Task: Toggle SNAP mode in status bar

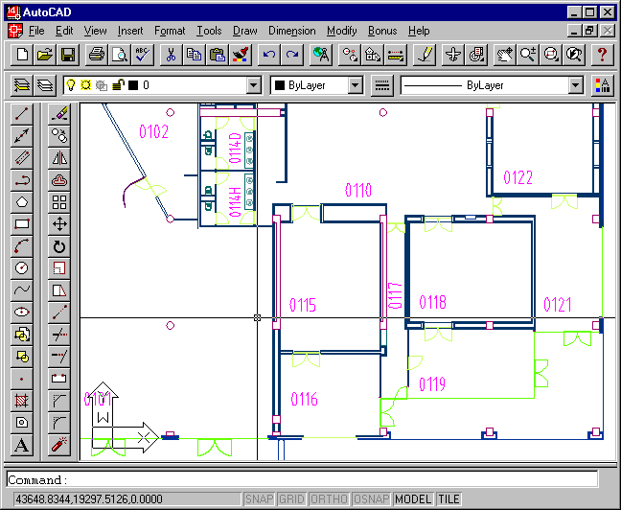Action: 259,498
